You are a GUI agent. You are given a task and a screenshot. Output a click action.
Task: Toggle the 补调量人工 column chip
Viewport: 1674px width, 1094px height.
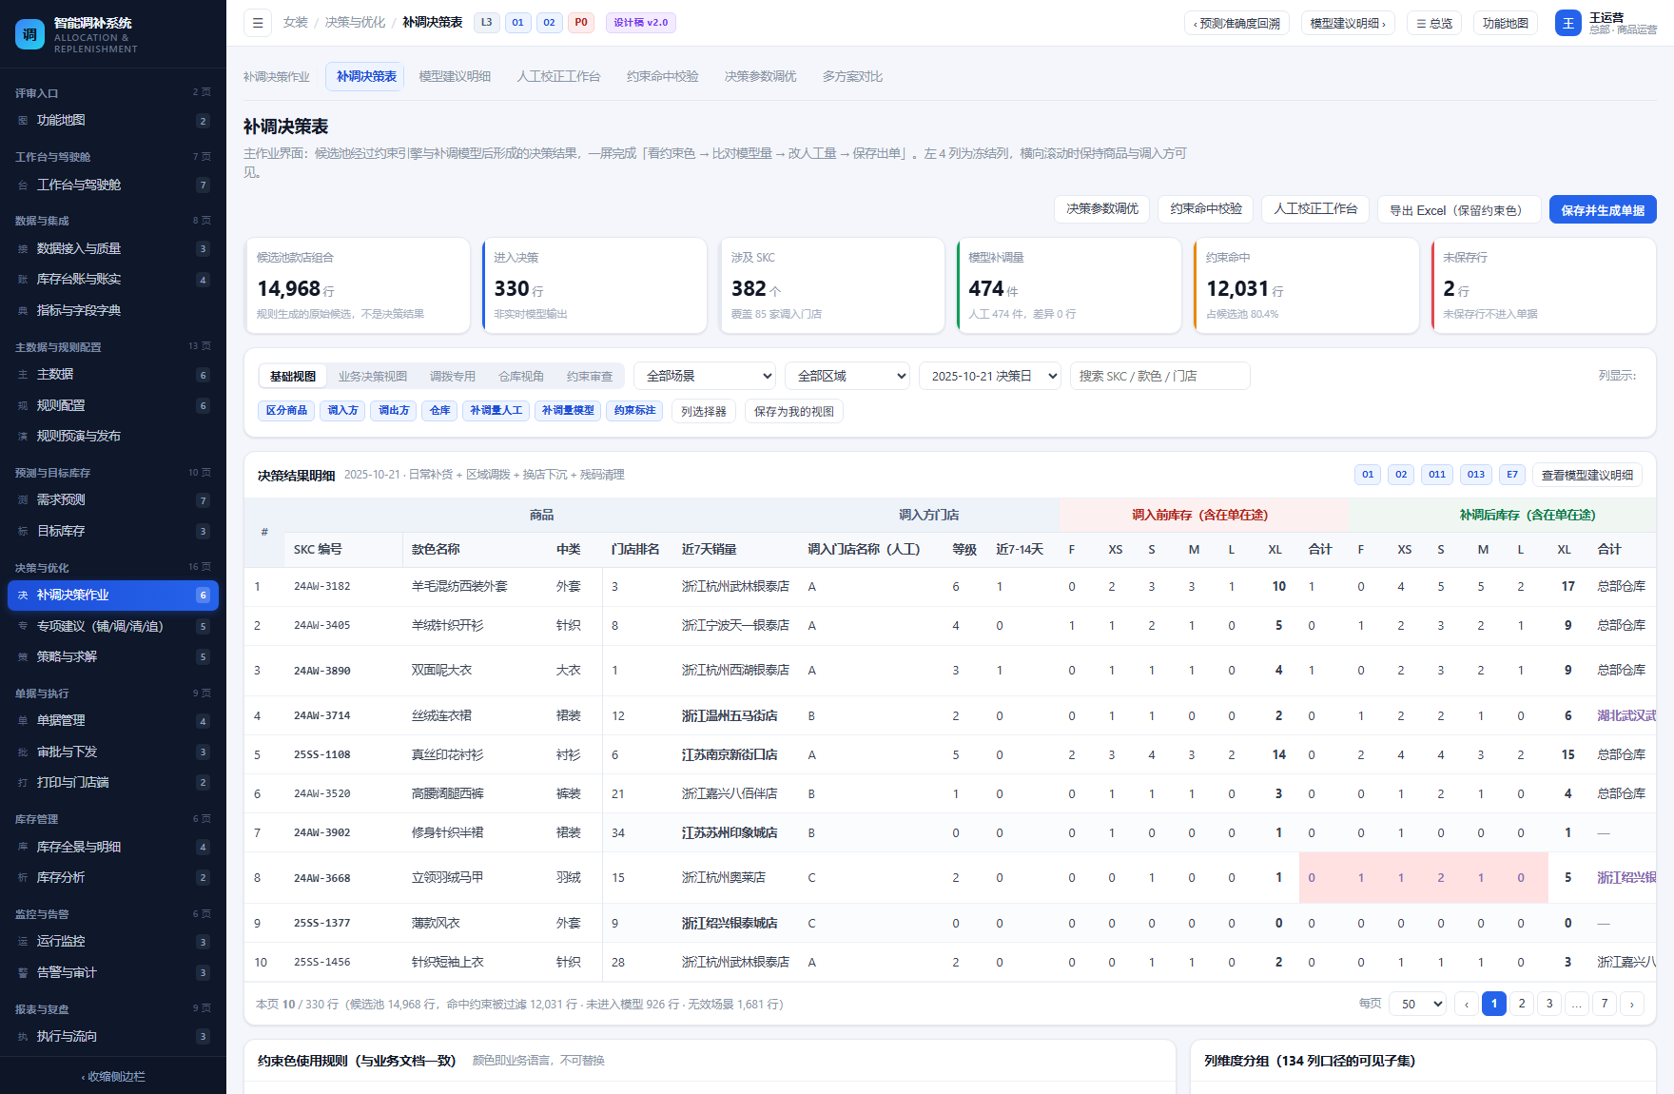(x=496, y=410)
